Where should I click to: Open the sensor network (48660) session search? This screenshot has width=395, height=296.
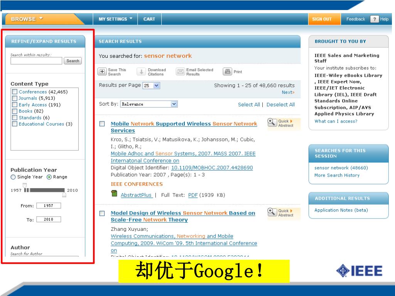341,168
